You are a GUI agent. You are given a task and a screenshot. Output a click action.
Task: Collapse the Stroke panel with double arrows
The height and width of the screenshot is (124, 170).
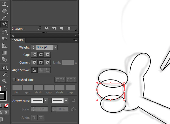pos(76,36)
